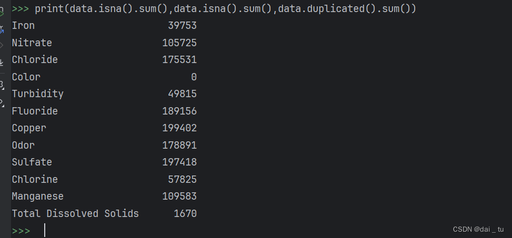This screenshot has height=238, width=512.
Task: Select the value 197418
Action: [x=179, y=162]
